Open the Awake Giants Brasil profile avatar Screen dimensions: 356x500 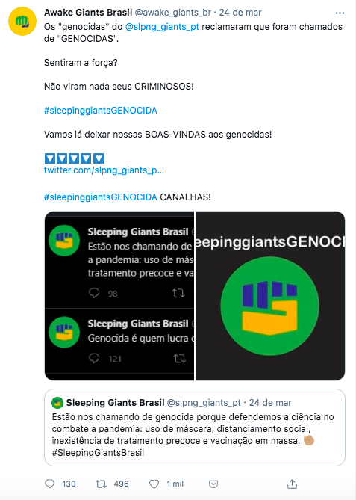[x=22, y=22]
